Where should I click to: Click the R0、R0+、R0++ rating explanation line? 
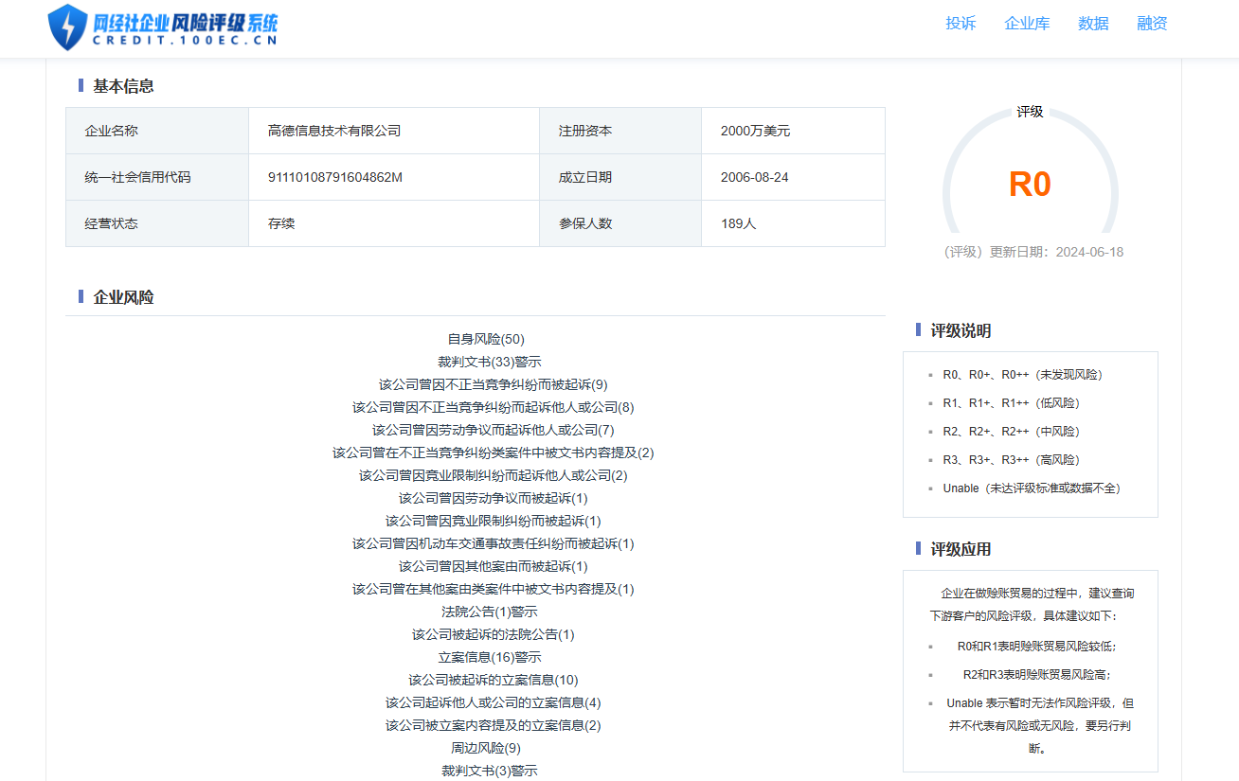click(x=1023, y=375)
